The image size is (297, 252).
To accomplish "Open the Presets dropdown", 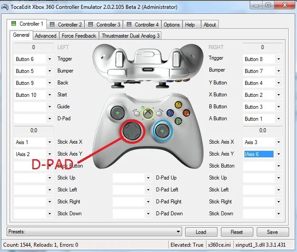I will click(94, 232).
